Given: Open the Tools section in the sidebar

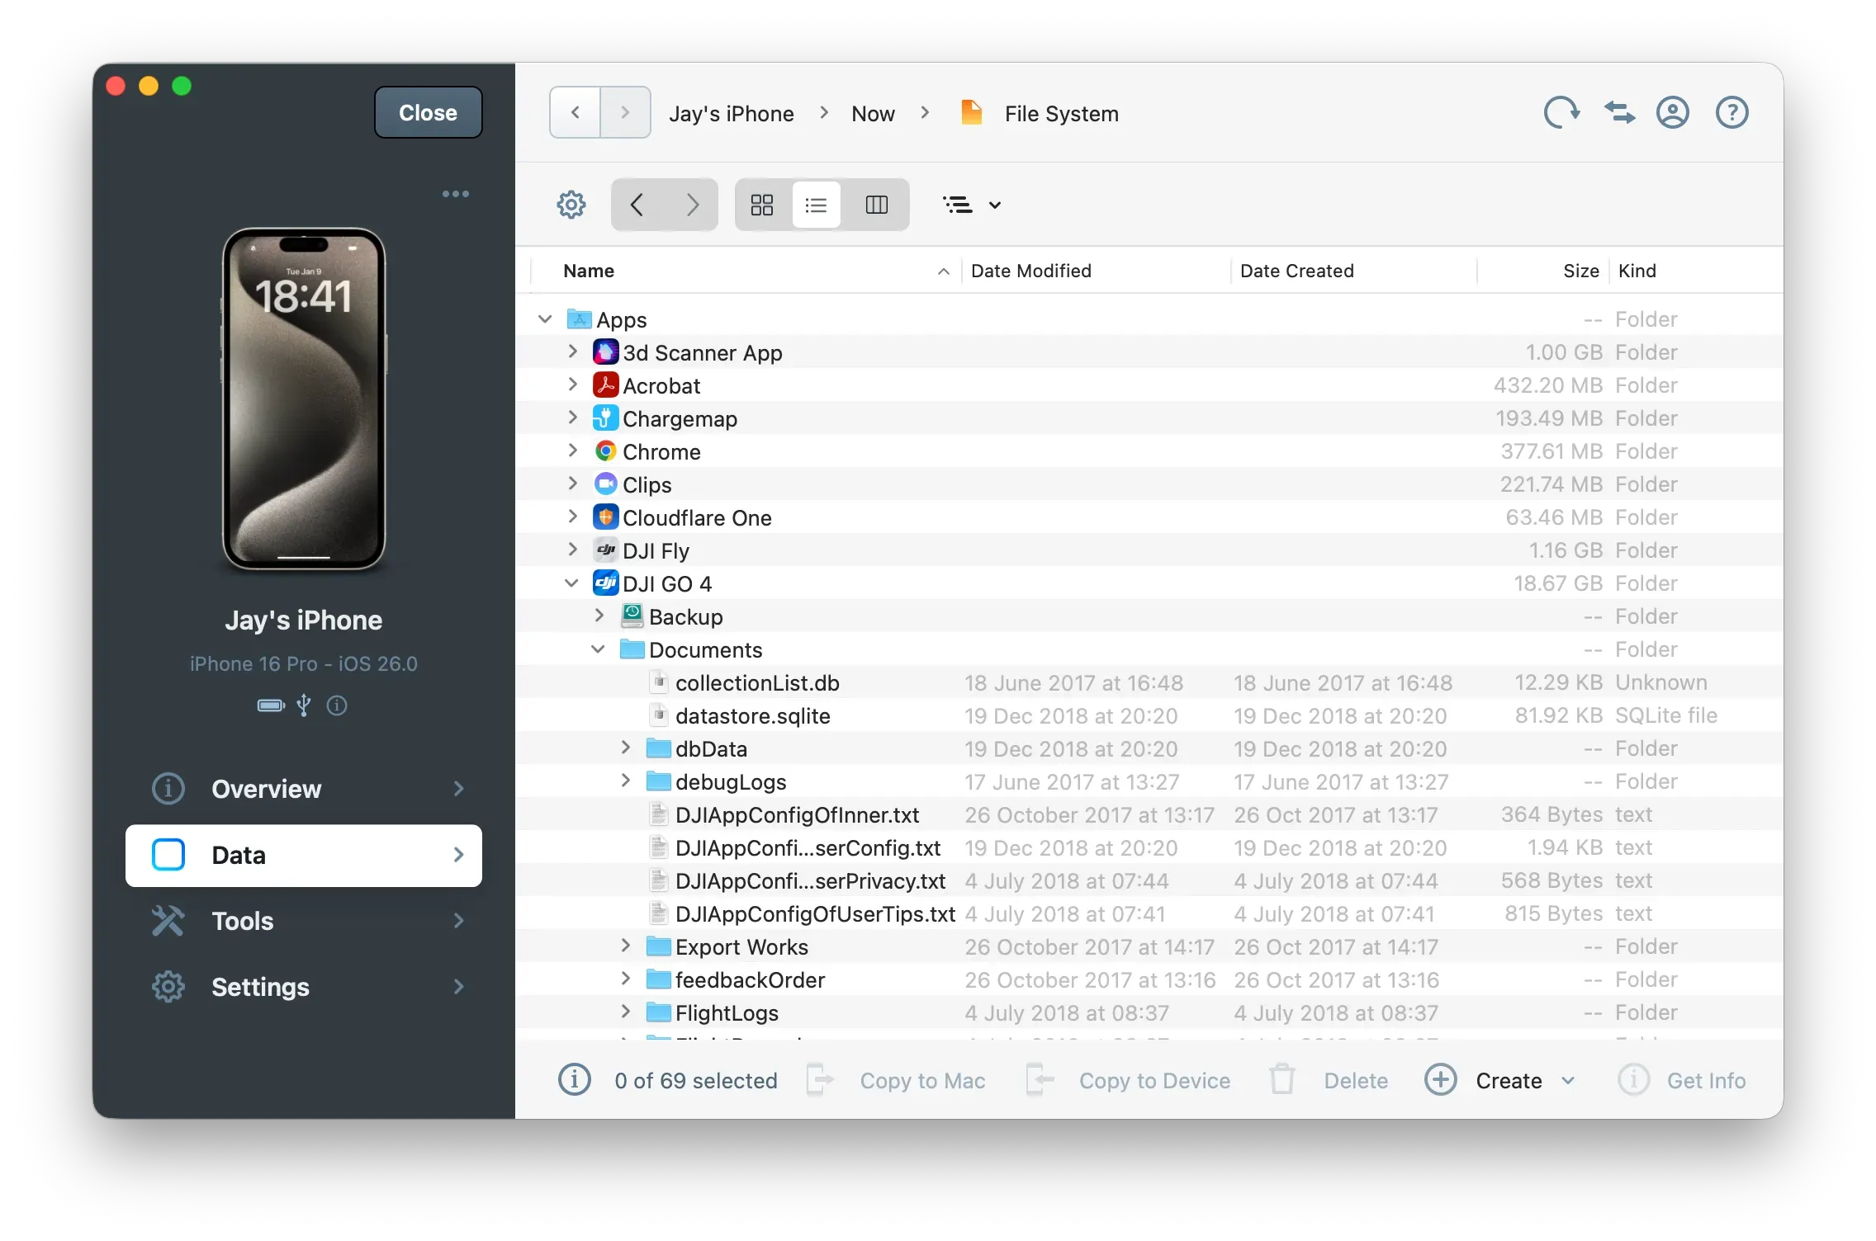Looking at the screenshot, I should 241,921.
